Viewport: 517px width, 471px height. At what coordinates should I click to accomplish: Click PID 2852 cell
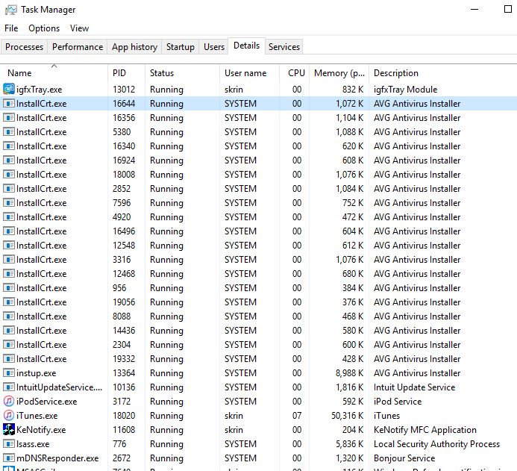tap(122, 189)
